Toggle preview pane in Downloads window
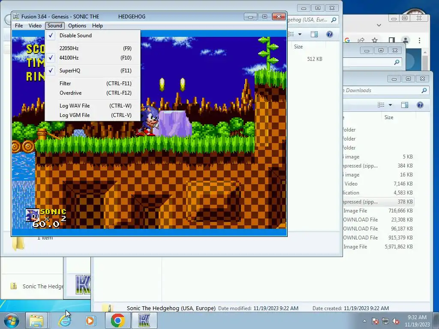 pyautogui.click(x=405, y=105)
